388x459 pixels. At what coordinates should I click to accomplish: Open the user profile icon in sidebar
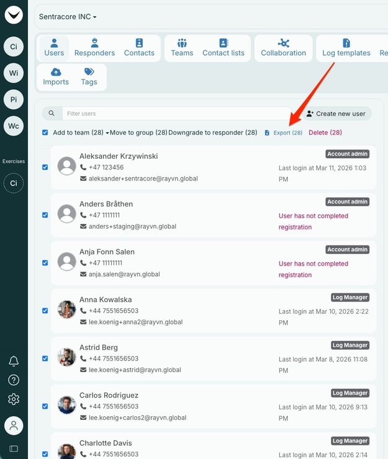14,426
